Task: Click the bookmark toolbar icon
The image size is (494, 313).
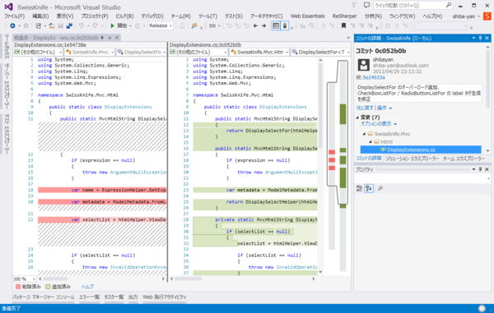Action: pos(343,25)
